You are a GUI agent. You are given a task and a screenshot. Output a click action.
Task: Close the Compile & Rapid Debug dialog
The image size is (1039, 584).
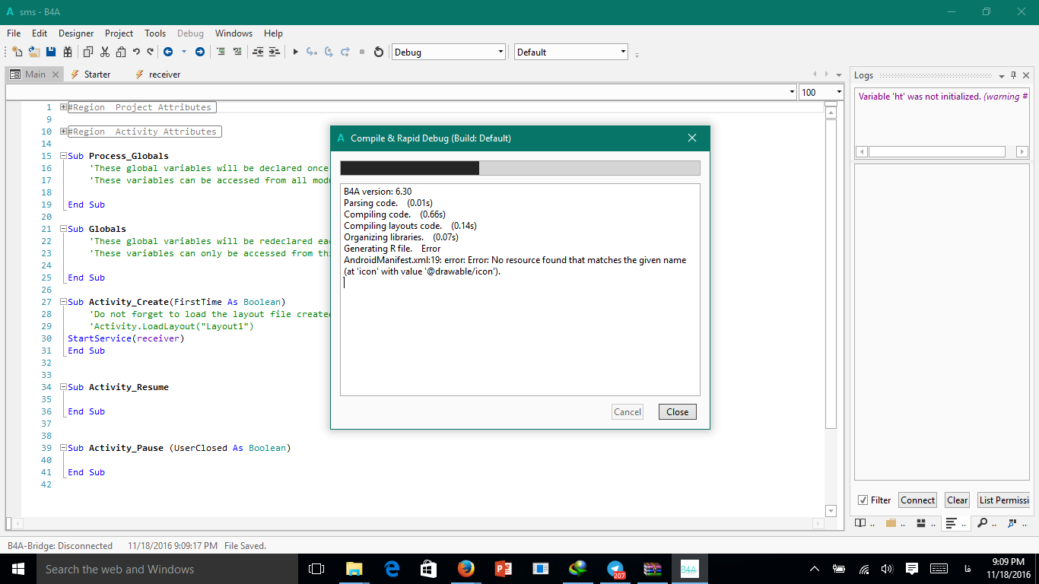677,412
